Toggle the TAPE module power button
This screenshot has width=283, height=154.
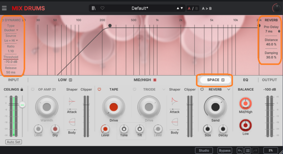100,90
